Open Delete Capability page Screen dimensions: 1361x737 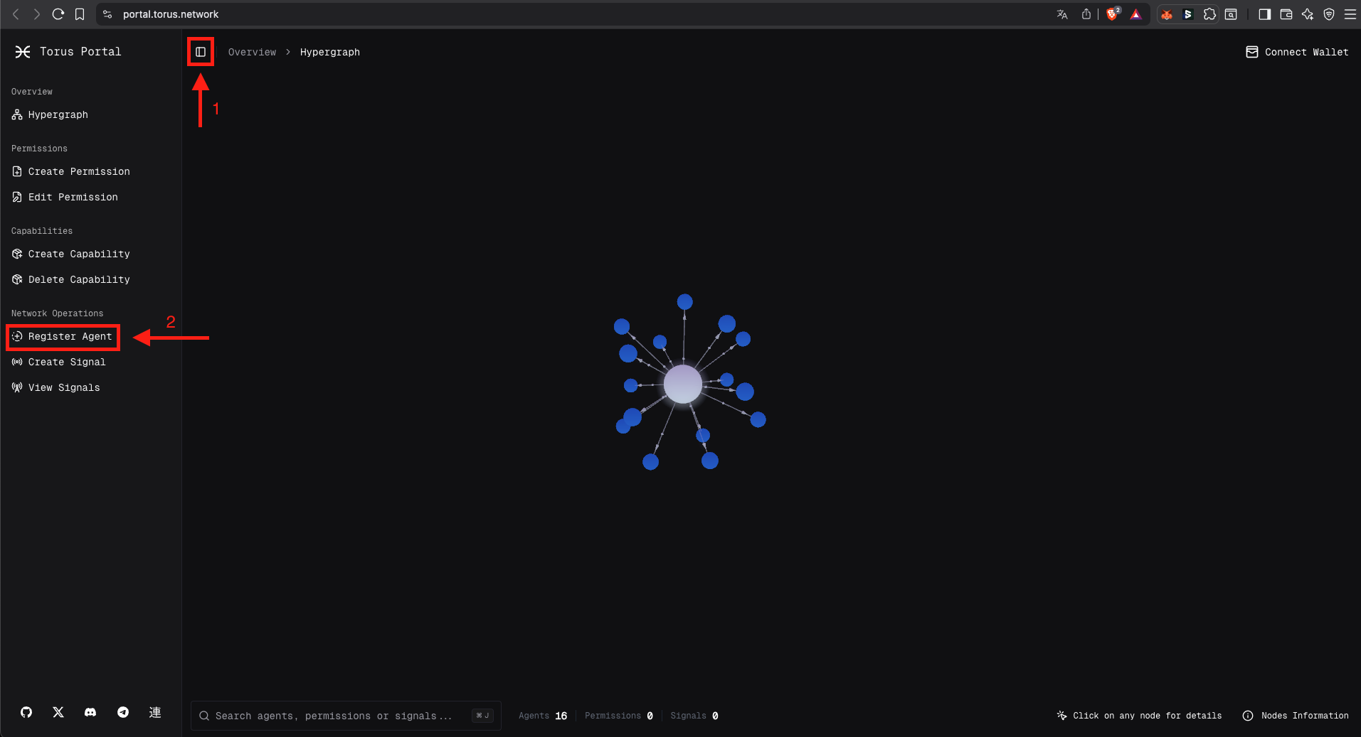[x=78, y=279]
